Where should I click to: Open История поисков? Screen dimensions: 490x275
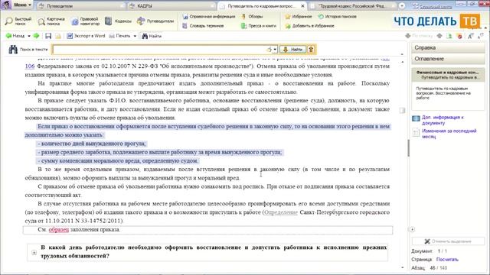(337, 17)
